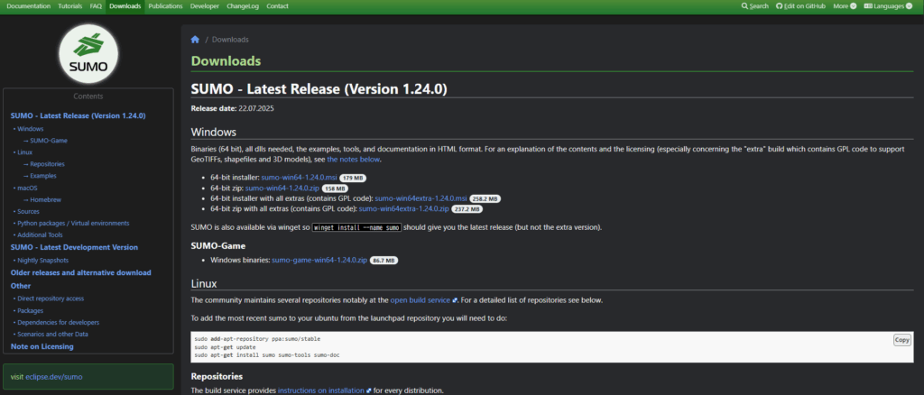Expand the More dropdown
Image resolution: width=924 pixels, height=395 pixels.
(845, 6)
